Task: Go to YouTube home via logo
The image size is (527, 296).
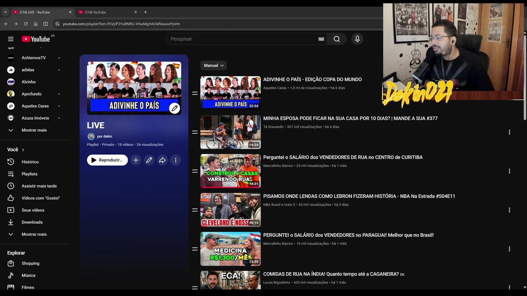Action: [36, 39]
